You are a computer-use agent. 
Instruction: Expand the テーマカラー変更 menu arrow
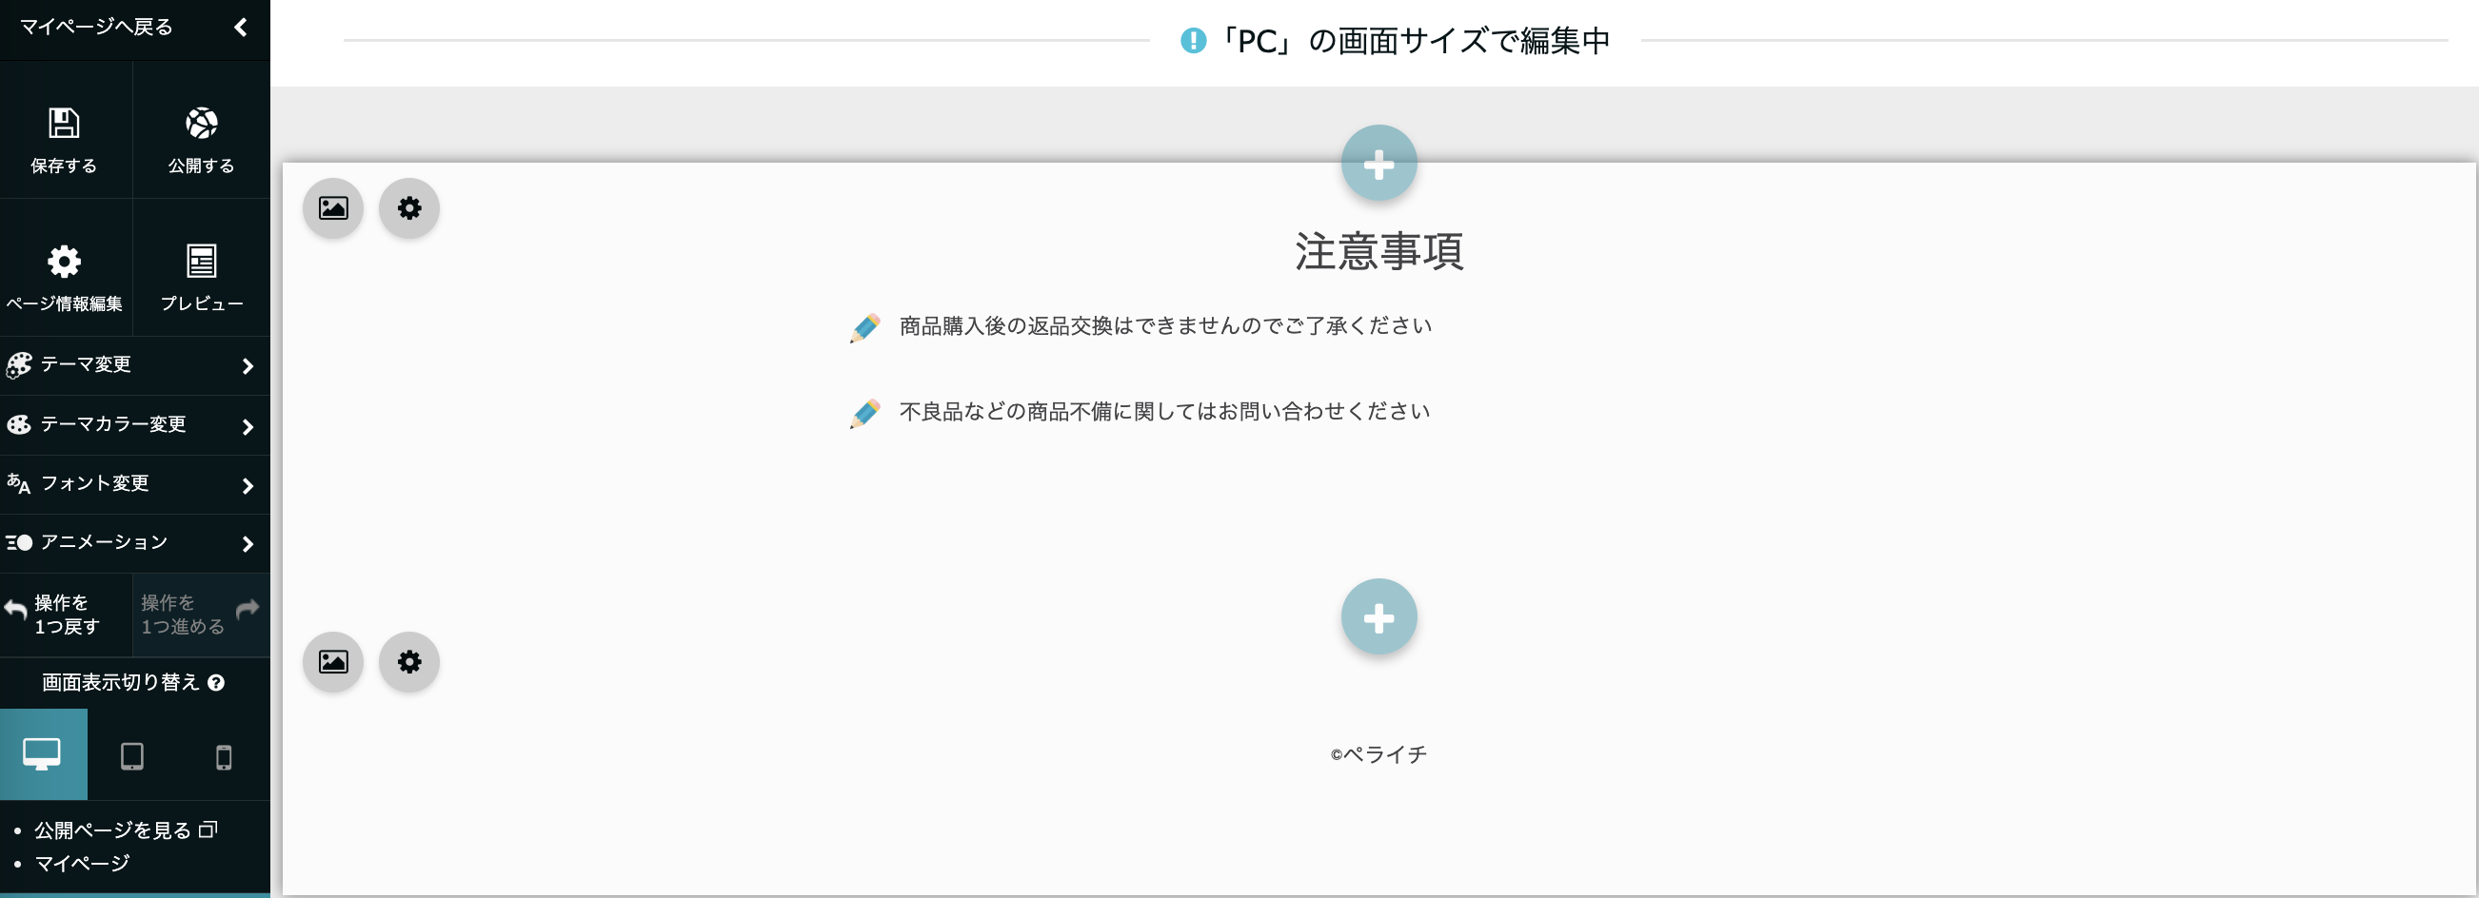(x=248, y=426)
